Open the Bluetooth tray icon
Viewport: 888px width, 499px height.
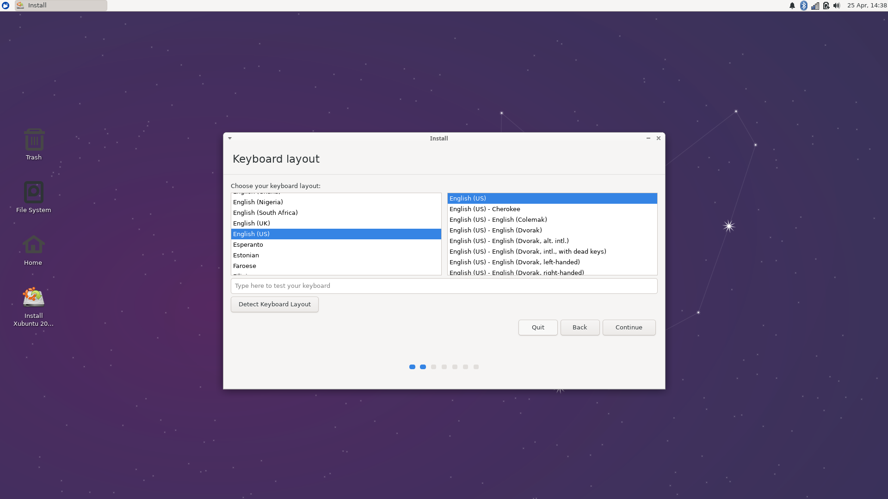tap(804, 6)
